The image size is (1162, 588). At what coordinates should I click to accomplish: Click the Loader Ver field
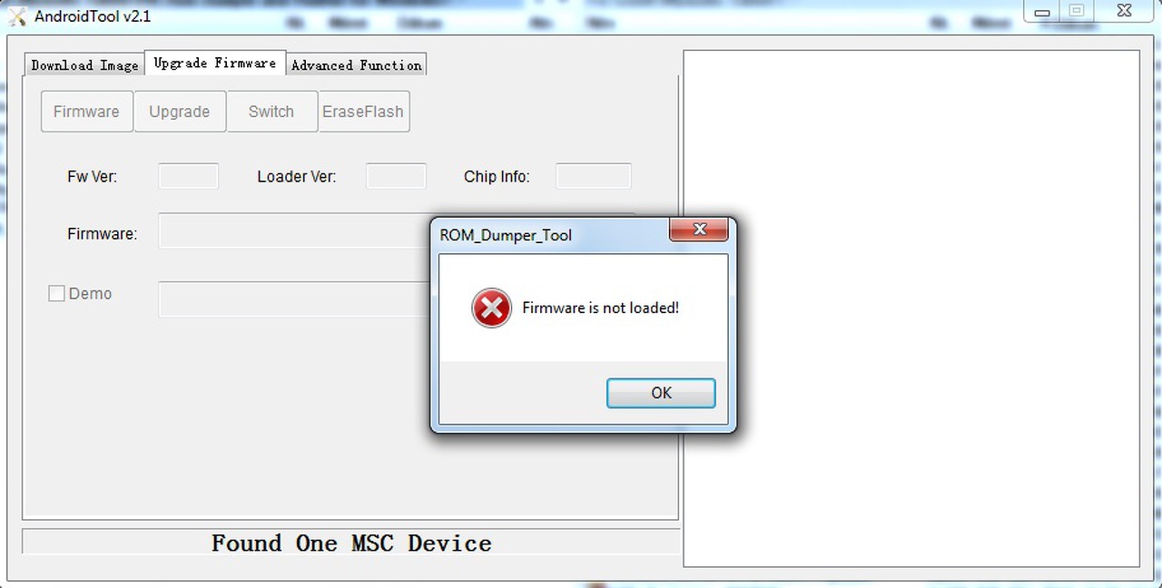396,176
